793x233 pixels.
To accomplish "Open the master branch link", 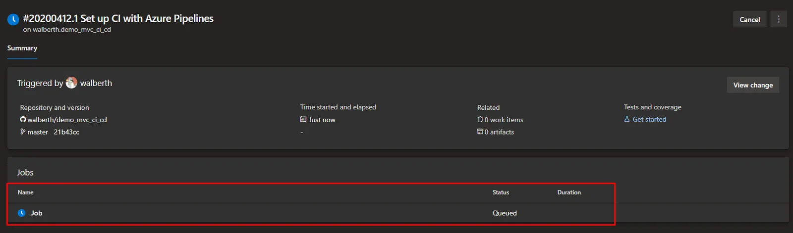I will (x=38, y=132).
